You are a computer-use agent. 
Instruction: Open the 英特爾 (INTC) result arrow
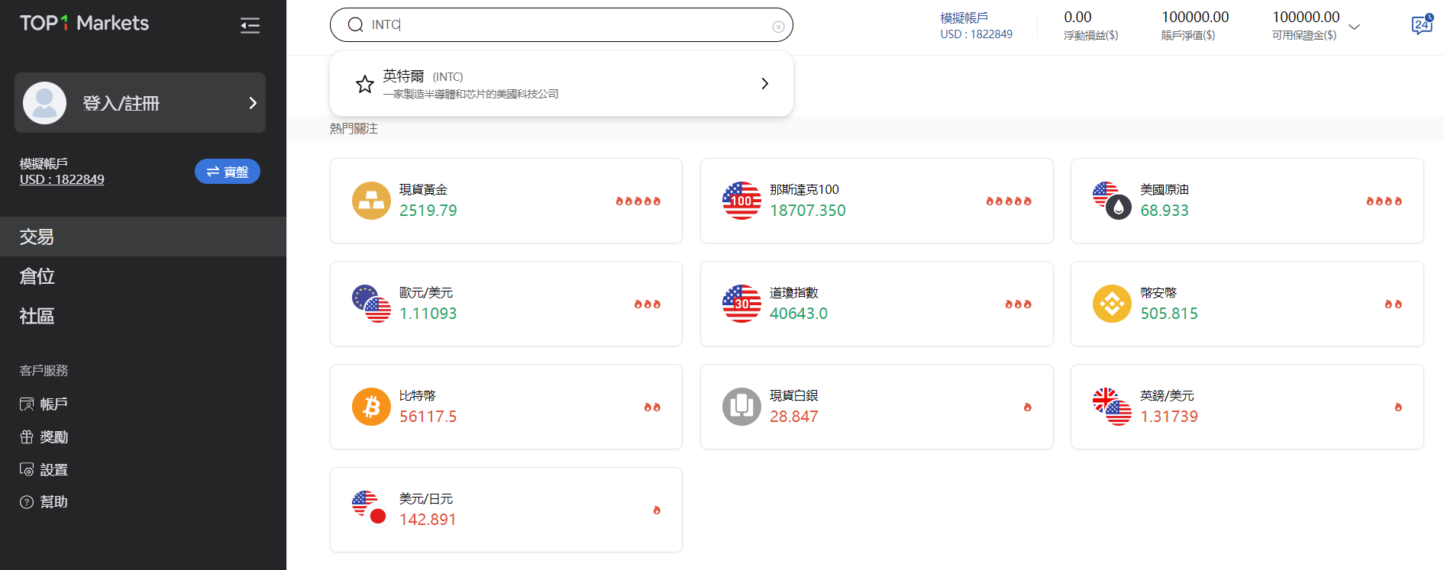pos(764,84)
